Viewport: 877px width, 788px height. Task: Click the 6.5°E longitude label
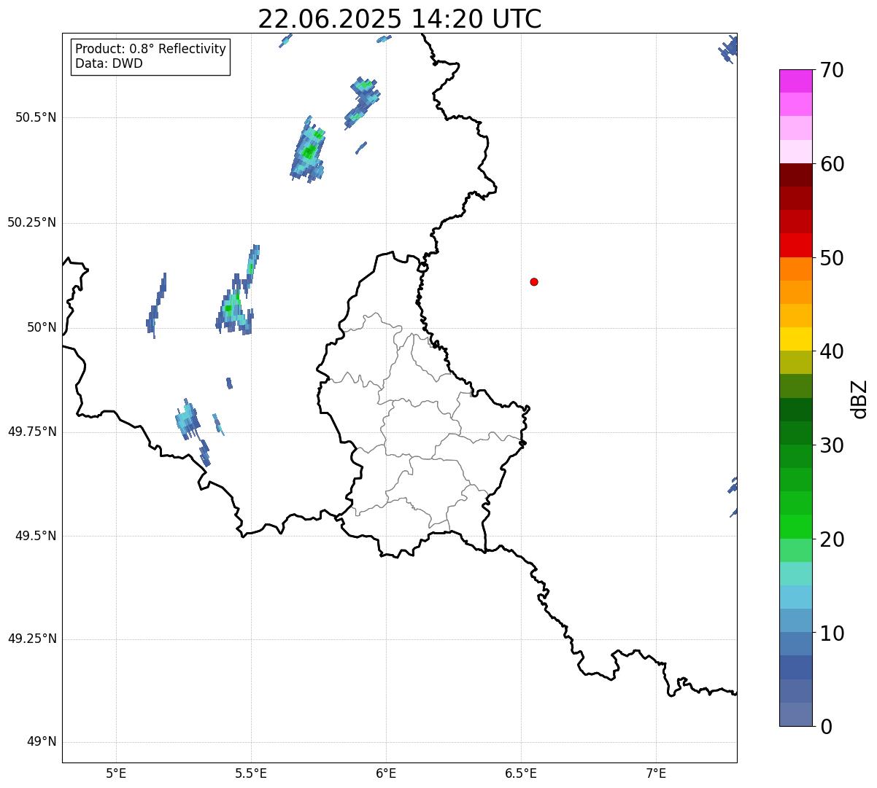[521, 773]
